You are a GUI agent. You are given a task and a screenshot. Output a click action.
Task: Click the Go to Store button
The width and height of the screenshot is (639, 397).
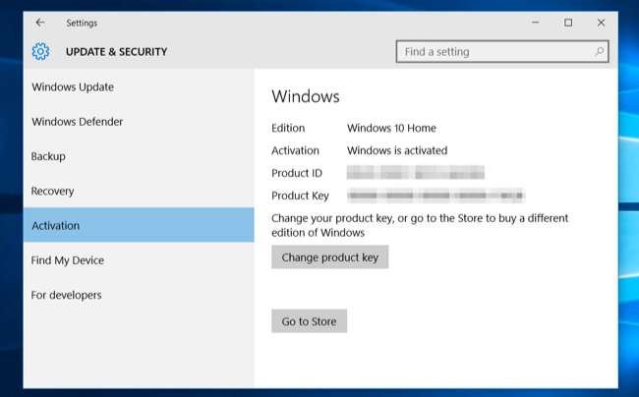click(x=309, y=321)
